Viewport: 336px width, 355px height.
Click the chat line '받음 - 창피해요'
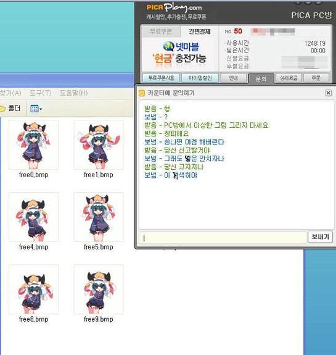pos(166,133)
